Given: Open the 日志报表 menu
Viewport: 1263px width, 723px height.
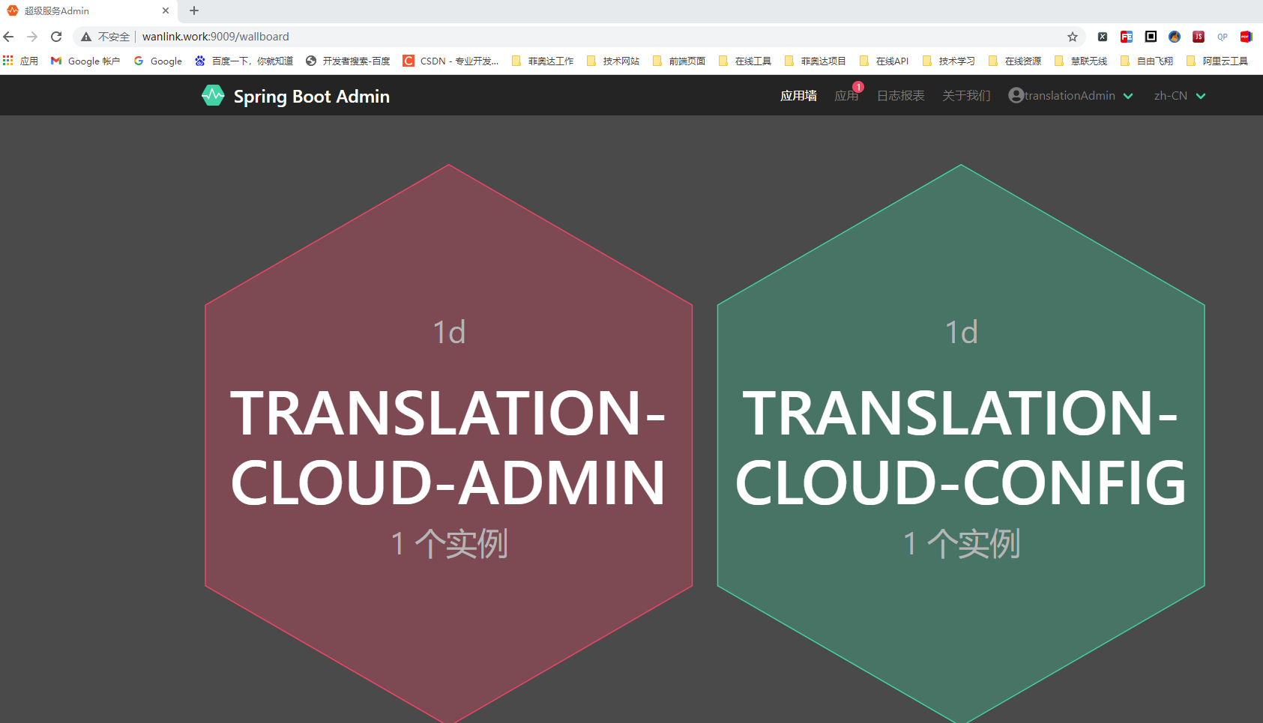Looking at the screenshot, I should click(900, 96).
